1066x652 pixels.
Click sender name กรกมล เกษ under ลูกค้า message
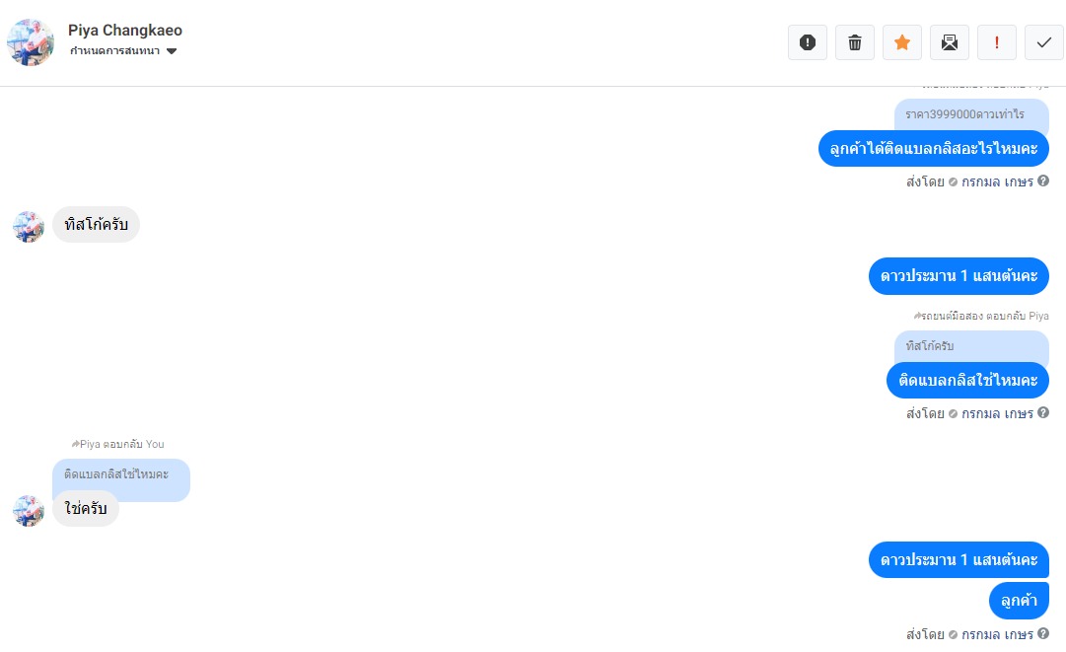[x=997, y=634]
